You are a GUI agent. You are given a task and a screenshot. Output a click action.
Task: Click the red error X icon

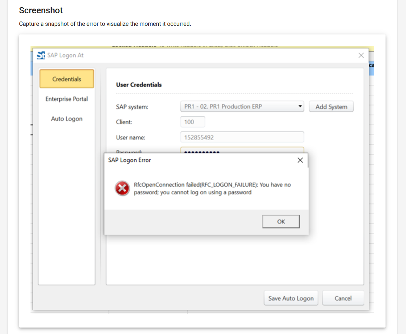(x=122, y=188)
